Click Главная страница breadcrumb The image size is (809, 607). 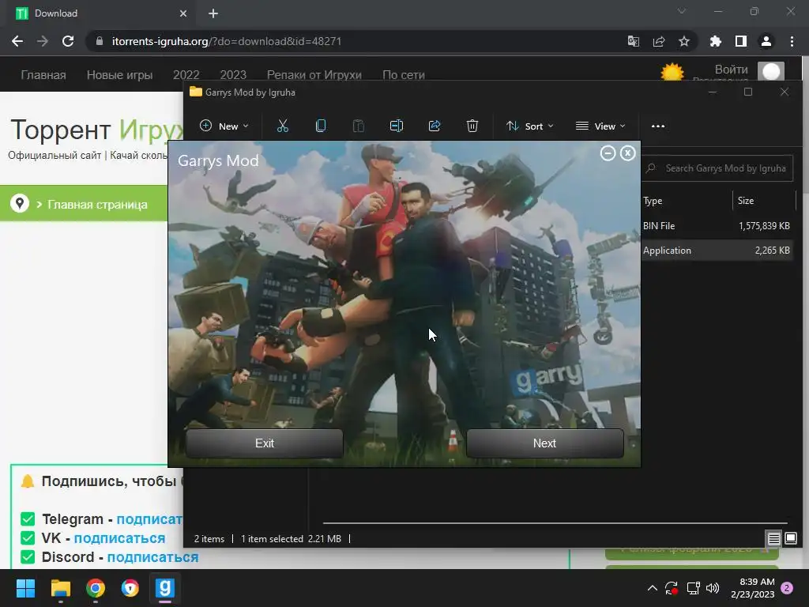(x=97, y=205)
